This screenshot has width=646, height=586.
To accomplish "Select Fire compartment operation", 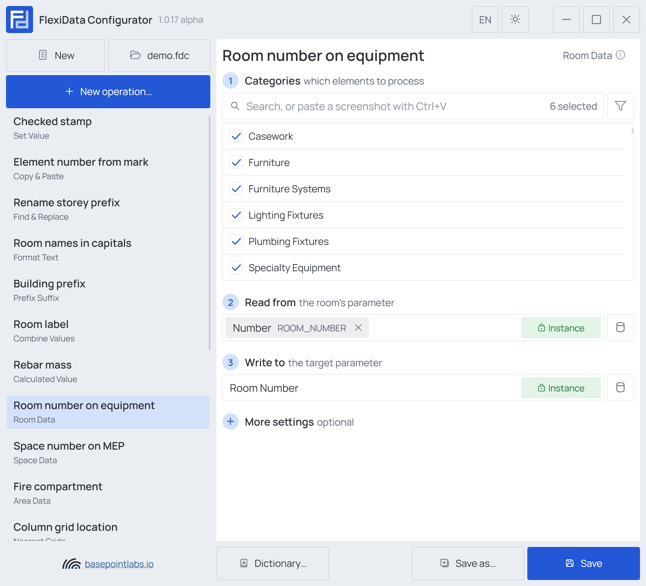I will (108, 493).
